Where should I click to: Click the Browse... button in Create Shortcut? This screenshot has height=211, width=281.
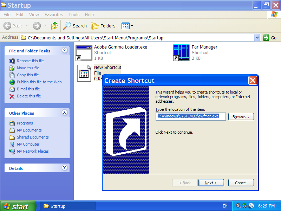point(241,117)
